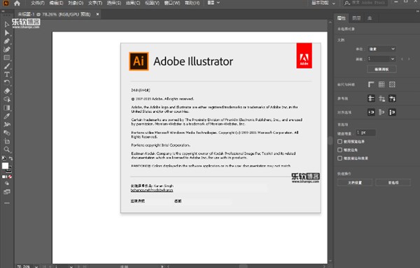This screenshot has height=268, width=420.
Task: Switch to the Layers panel tab
Action: coord(356,18)
